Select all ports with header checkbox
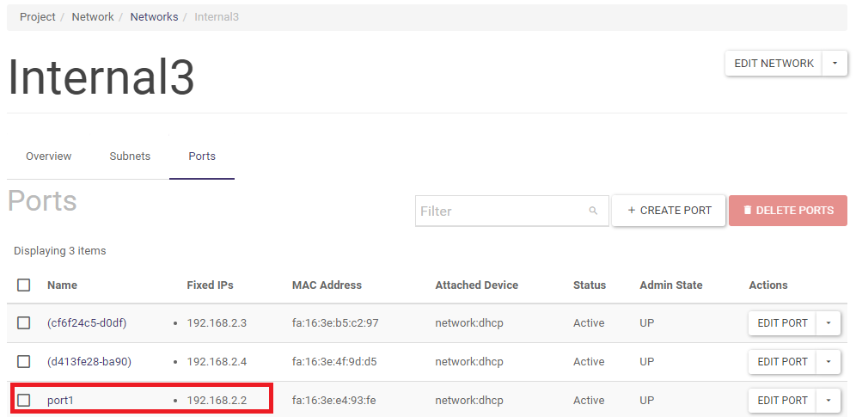This screenshot has height=417, width=856. [x=24, y=285]
